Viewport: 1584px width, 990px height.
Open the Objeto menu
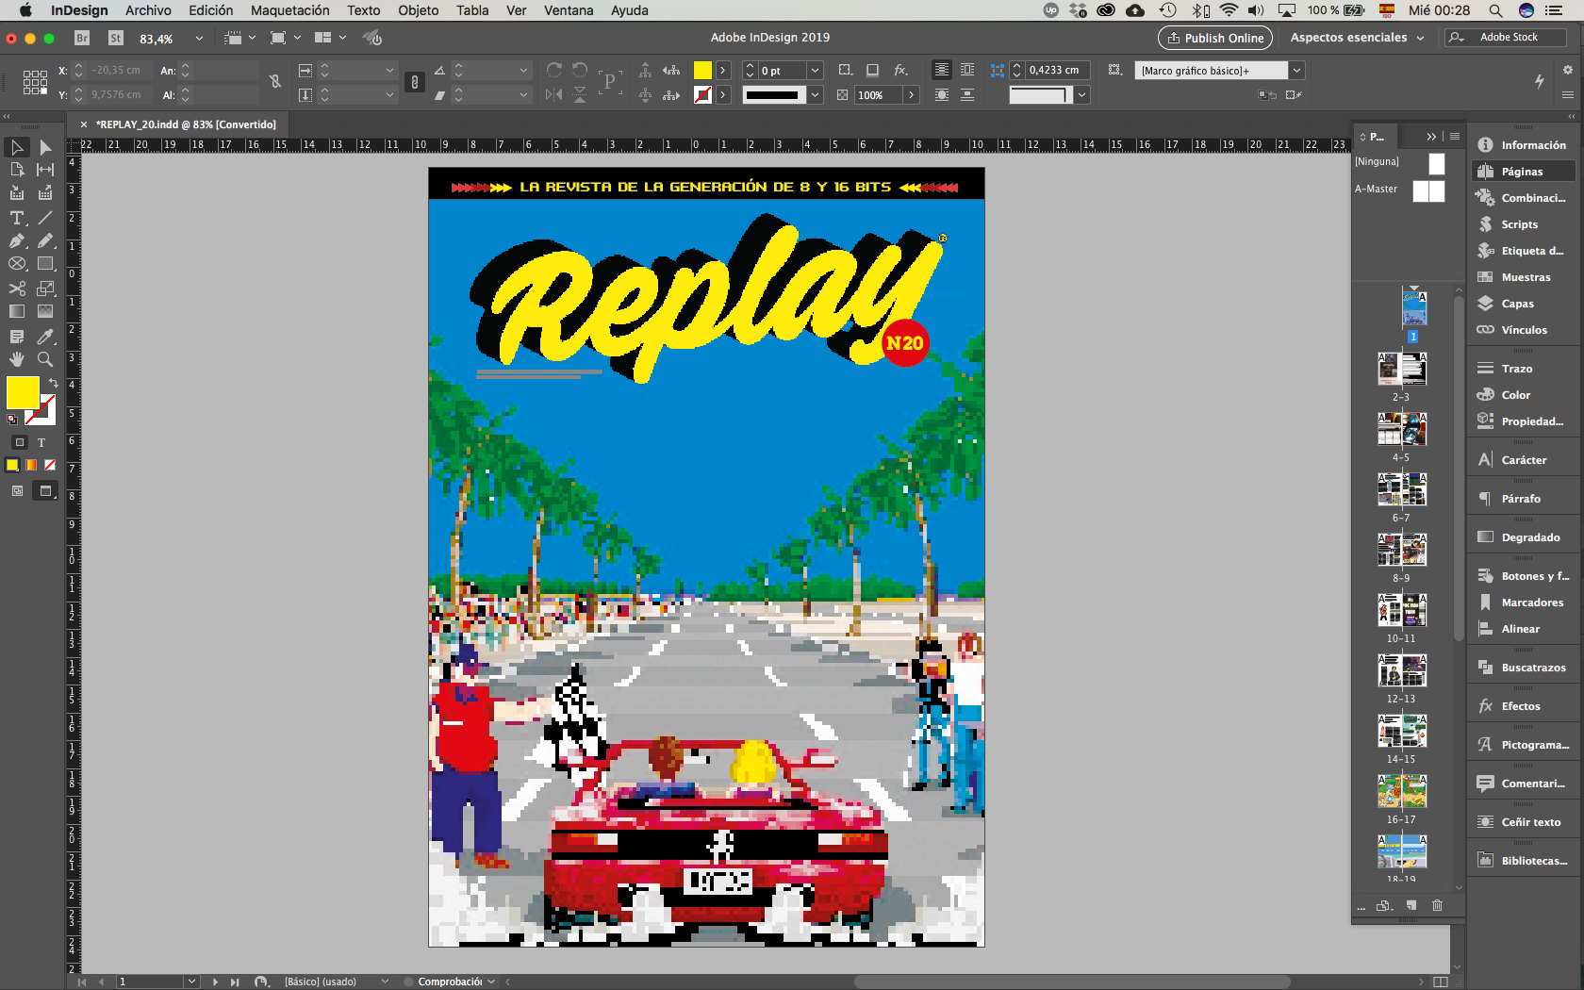pyautogui.click(x=419, y=10)
